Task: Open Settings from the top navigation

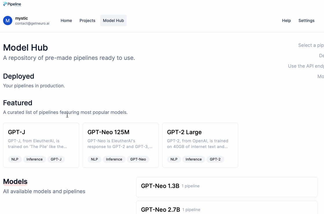Action: [306, 21]
